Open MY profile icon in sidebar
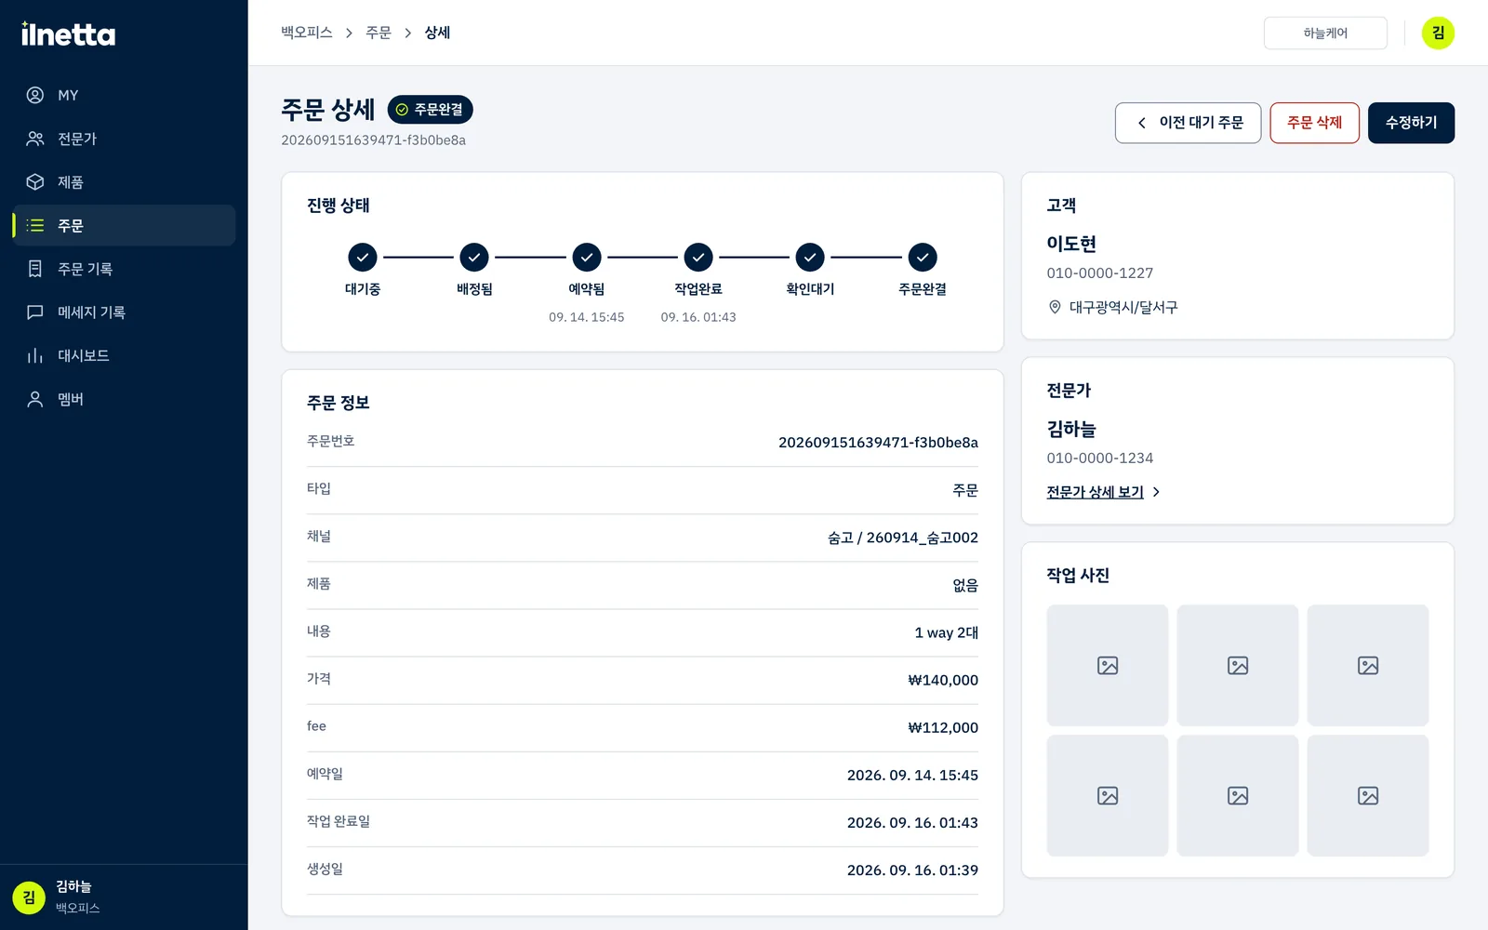 pos(35,95)
